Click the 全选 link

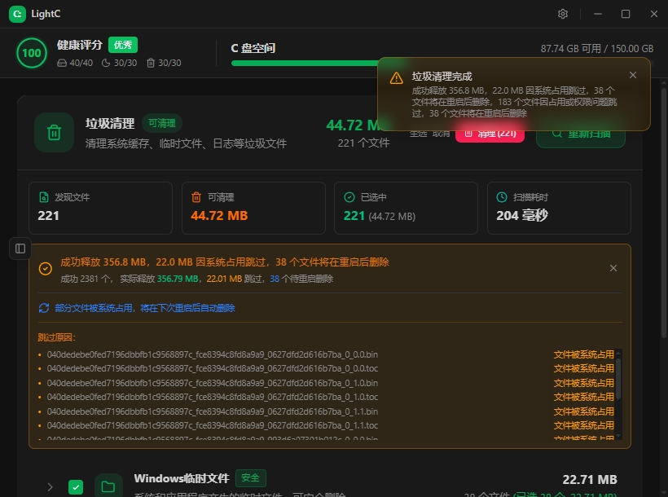[x=419, y=134]
